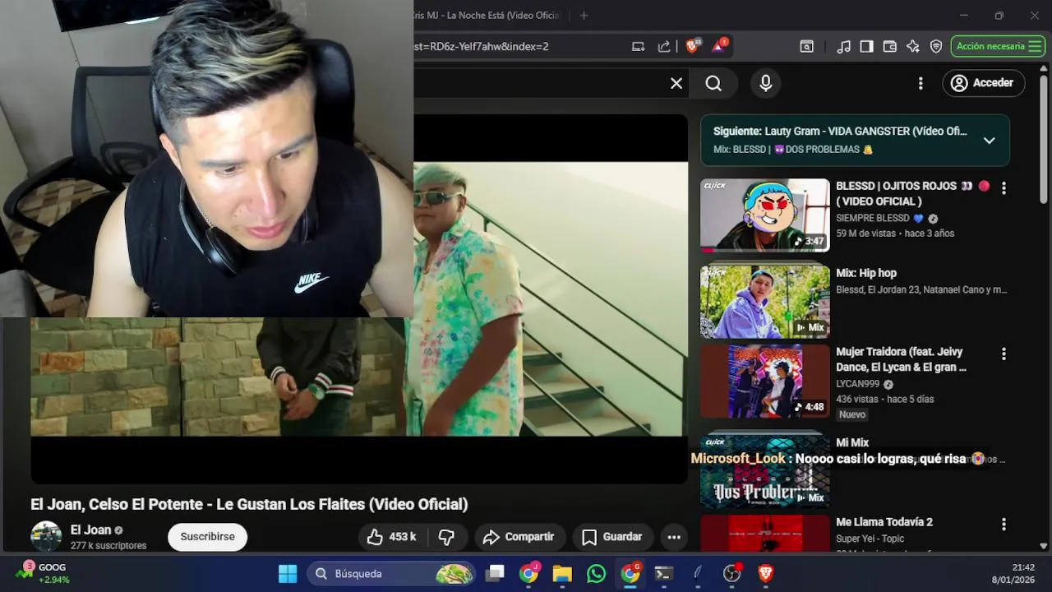Click the install/cast screen icon in address bar
Image resolution: width=1052 pixels, height=592 pixels.
(x=638, y=47)
